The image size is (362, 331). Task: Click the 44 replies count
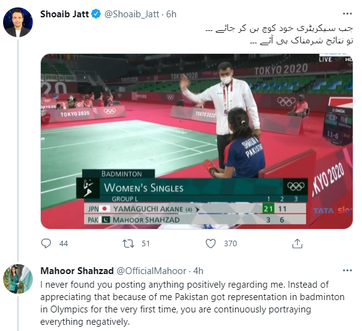[64, 244]
